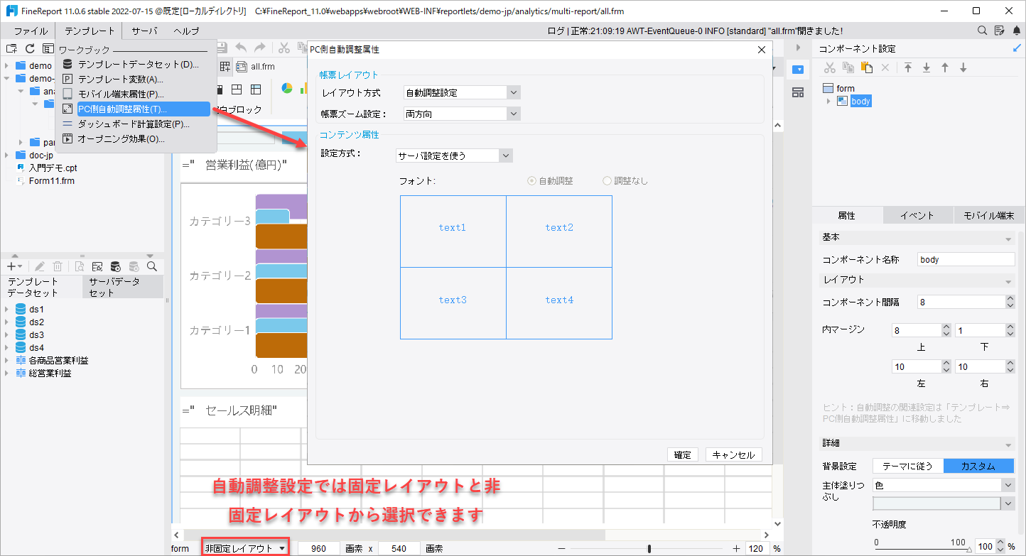
Task: Click the move-to-top arrow in the component panel
Action: click(x=908, y=67)
